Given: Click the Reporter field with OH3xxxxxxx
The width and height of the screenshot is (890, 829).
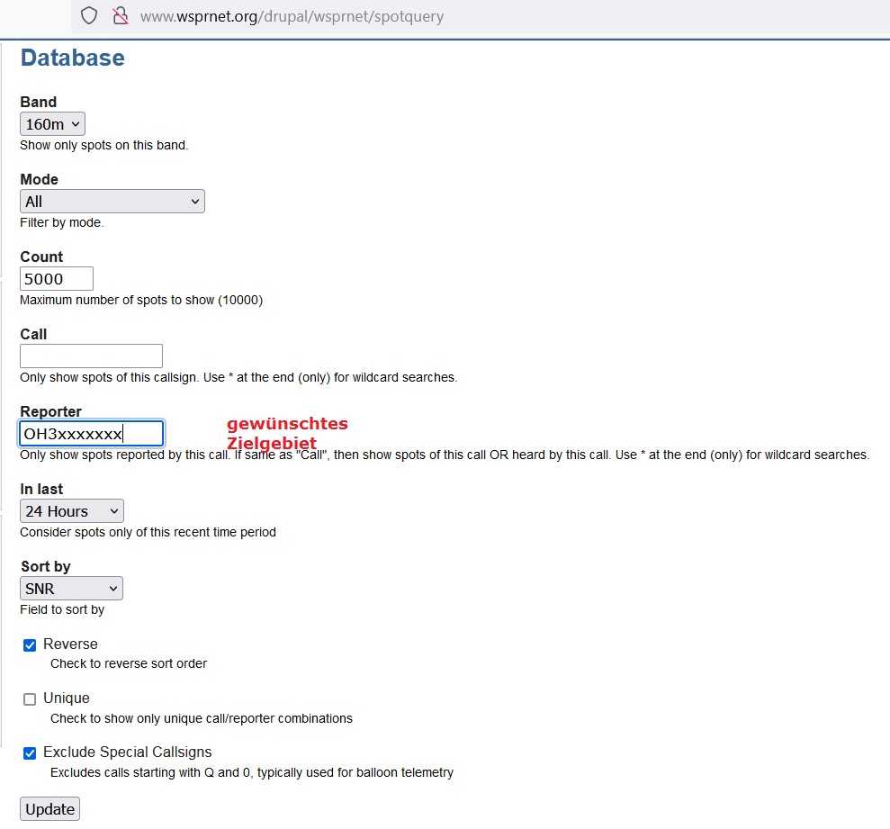Looking at the screenshot, I should pos(91,434).
